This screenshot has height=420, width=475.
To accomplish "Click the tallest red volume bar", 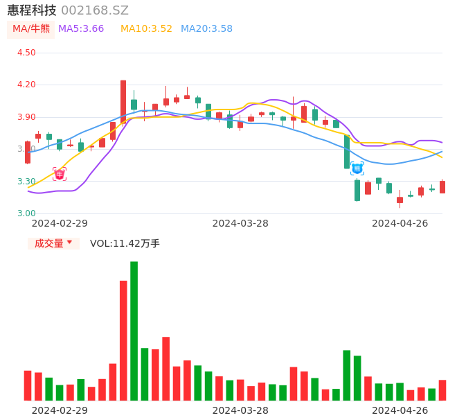I will tap(123, 340).
